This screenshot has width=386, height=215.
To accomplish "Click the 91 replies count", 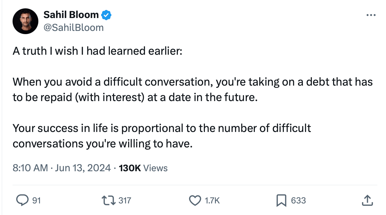I will coord(36,201).
